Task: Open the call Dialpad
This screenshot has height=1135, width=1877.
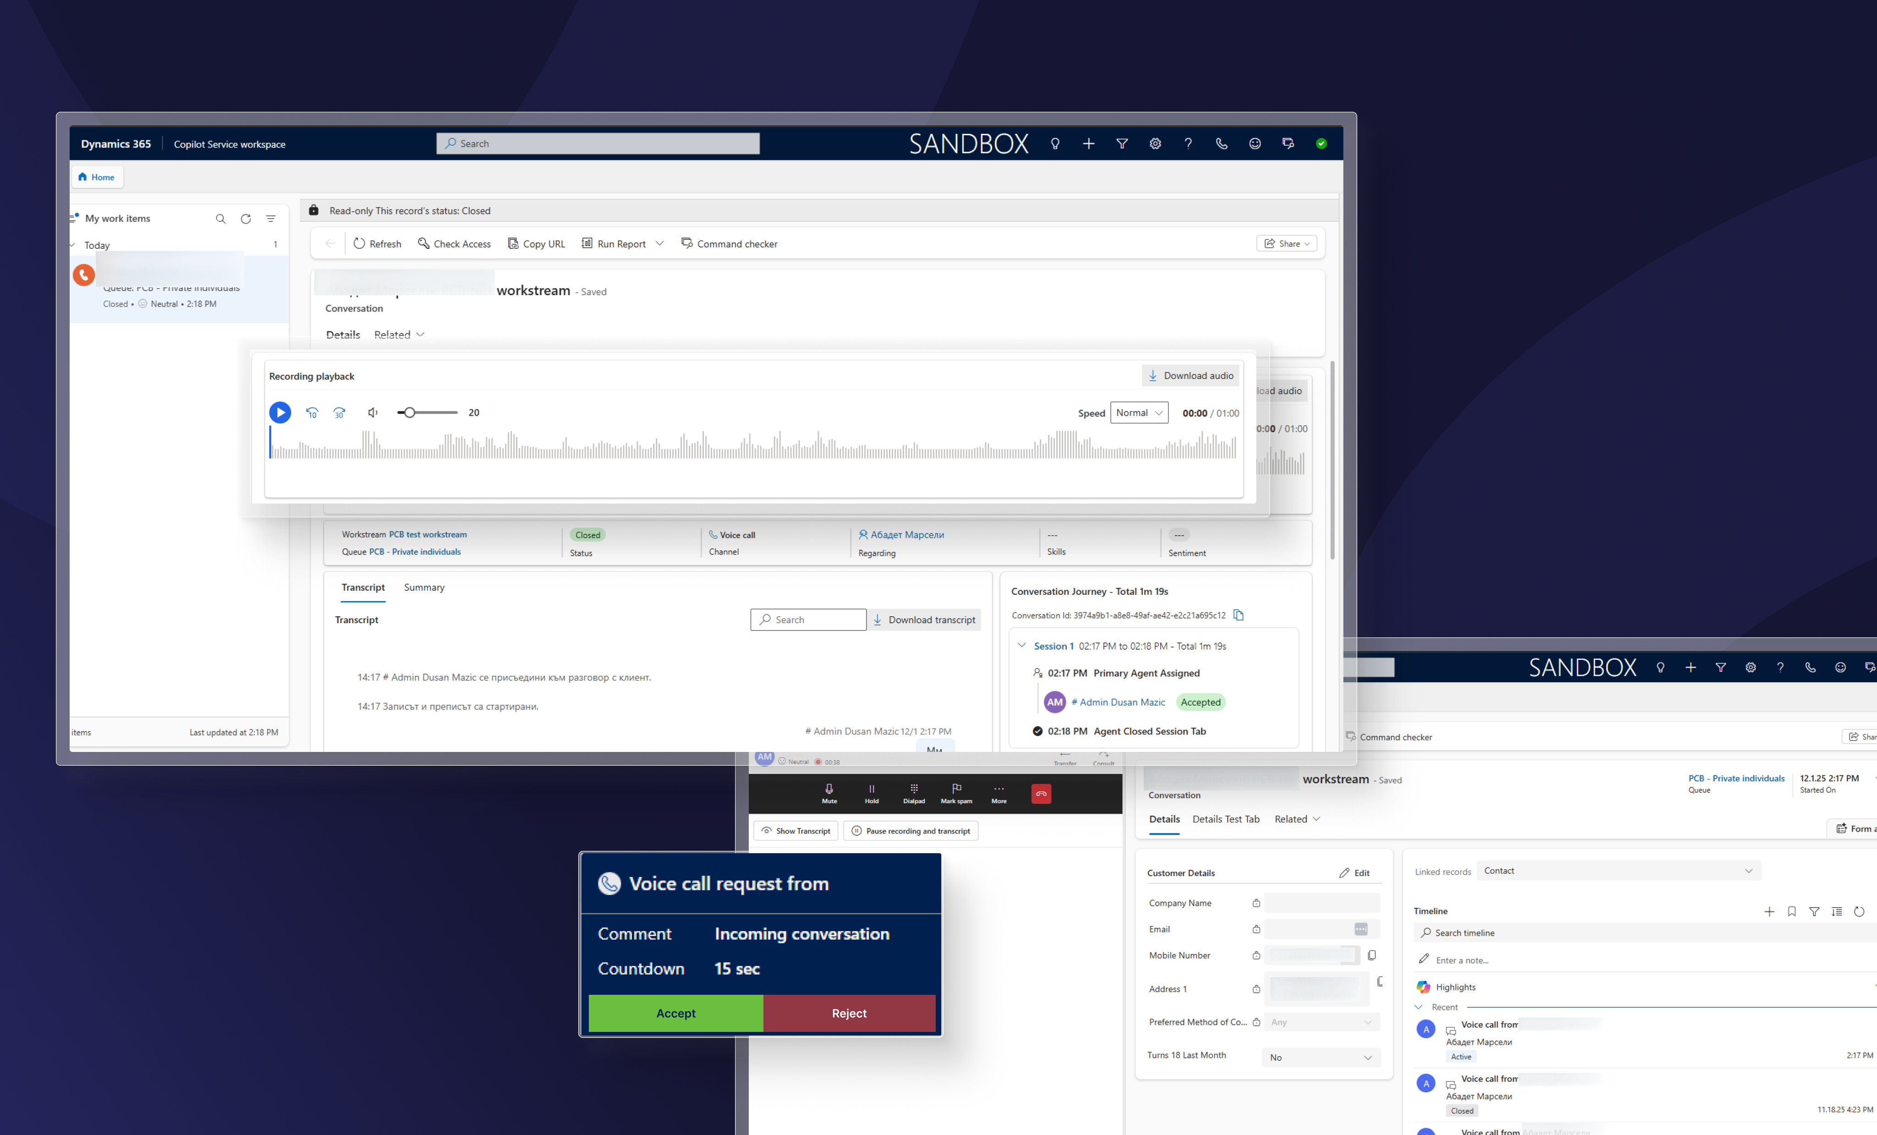Action: point(913,793)
